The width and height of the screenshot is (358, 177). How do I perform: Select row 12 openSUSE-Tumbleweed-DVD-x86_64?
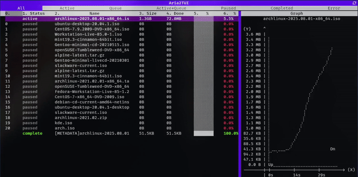(x=121, y=86)
